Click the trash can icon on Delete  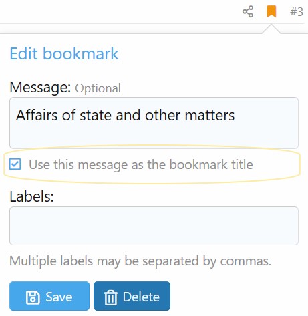[110, 297]
